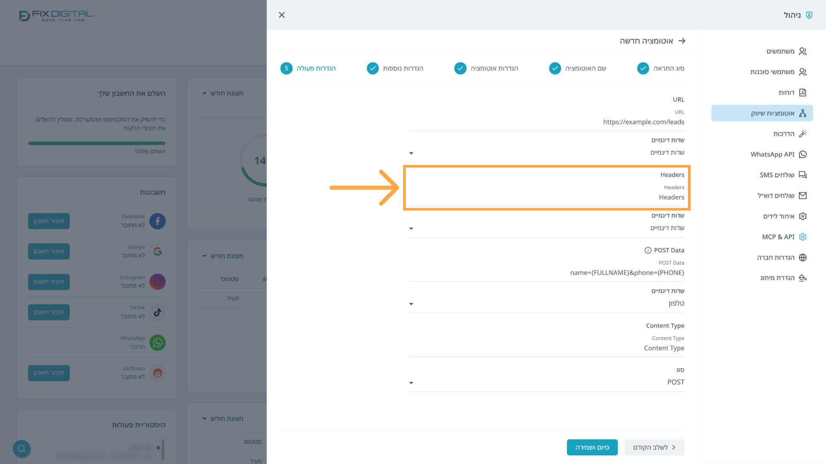Go to step הגדרות נוספות
Screen dimensions: 826x464
tap(395, 68)
